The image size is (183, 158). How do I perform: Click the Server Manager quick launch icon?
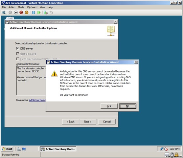(19, 149)
